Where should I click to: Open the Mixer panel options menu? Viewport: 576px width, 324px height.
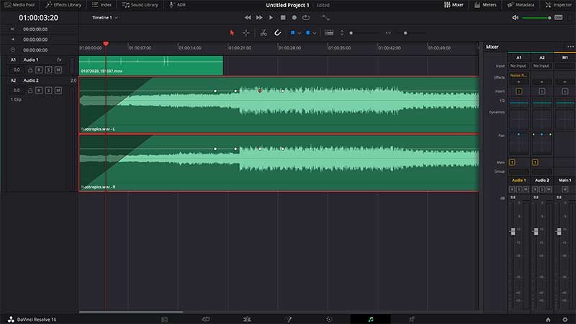571,47
